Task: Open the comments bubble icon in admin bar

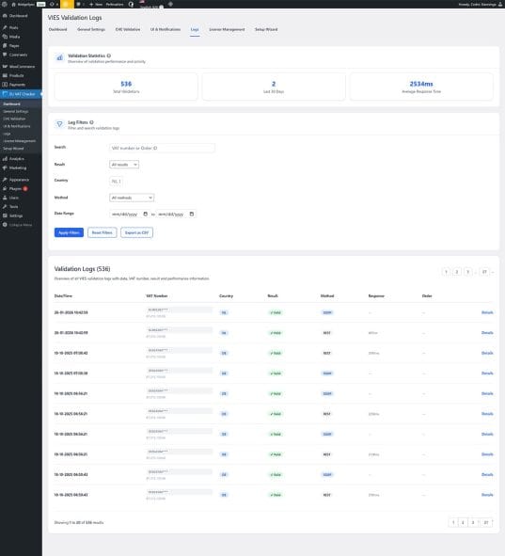Action: (x=79, y=5)
